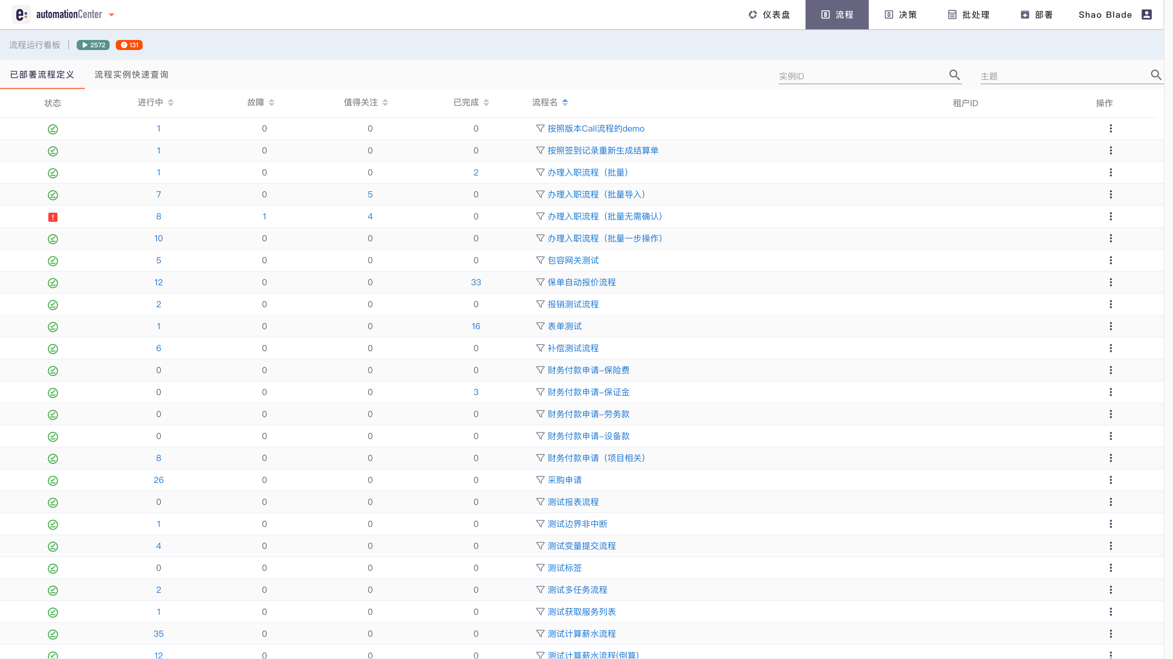Open 按照版本Call流程的demo process

[596, 129]
